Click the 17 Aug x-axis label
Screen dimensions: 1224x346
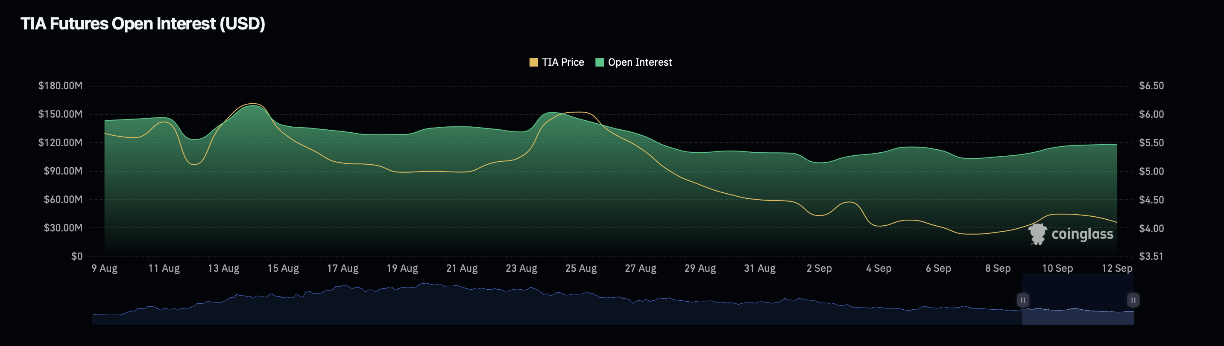pyautogui.click(x=343, y=268)
